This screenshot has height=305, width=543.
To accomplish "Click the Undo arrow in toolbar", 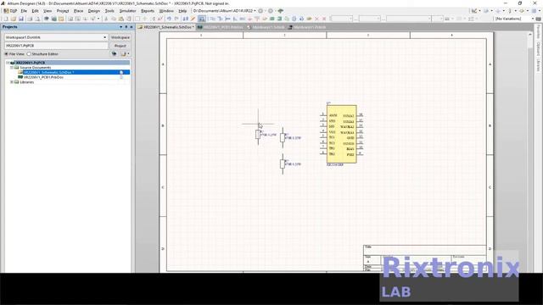I will coord(169,19).
